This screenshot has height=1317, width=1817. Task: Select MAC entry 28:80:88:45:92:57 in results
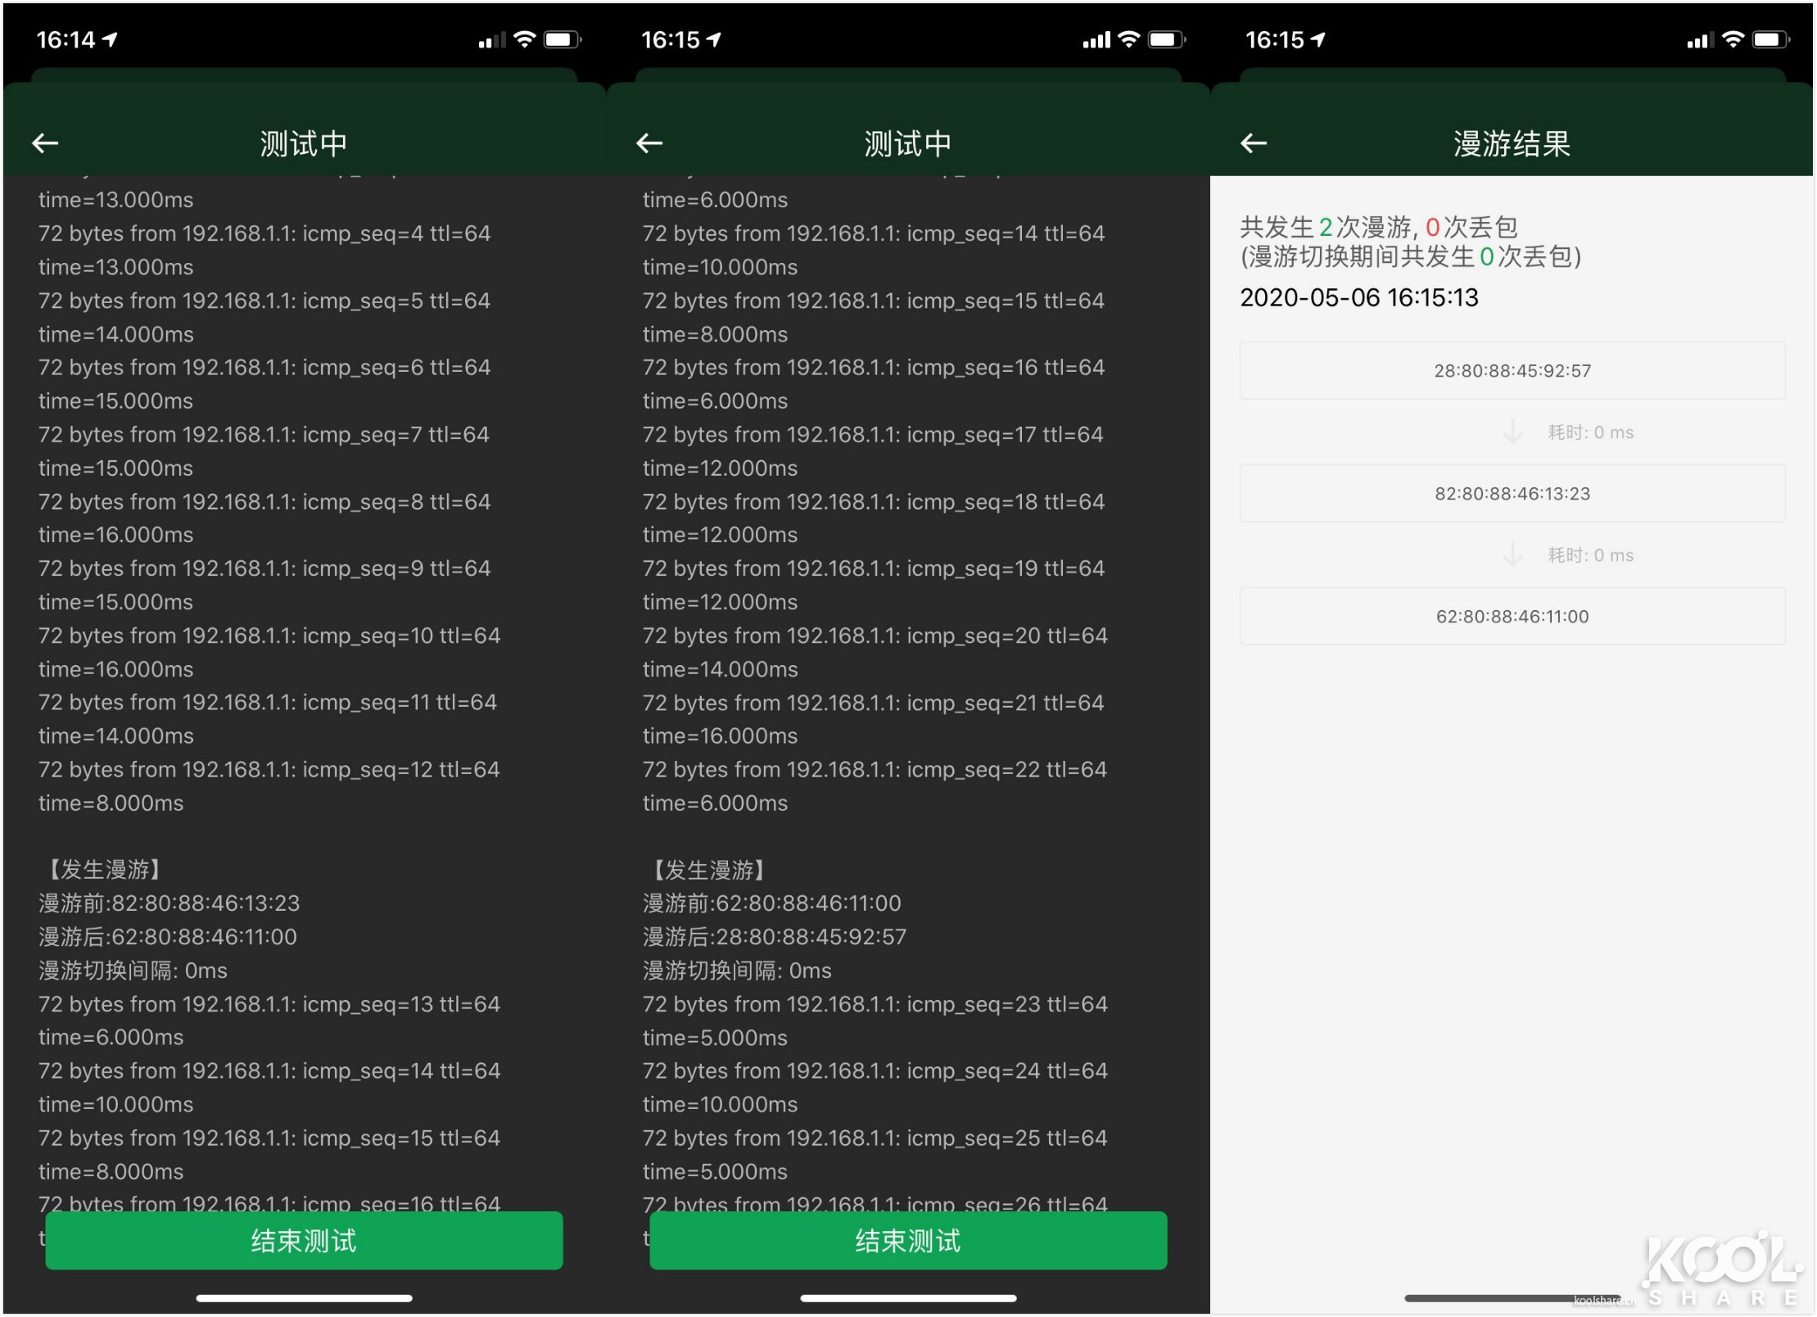[1512, 371]
